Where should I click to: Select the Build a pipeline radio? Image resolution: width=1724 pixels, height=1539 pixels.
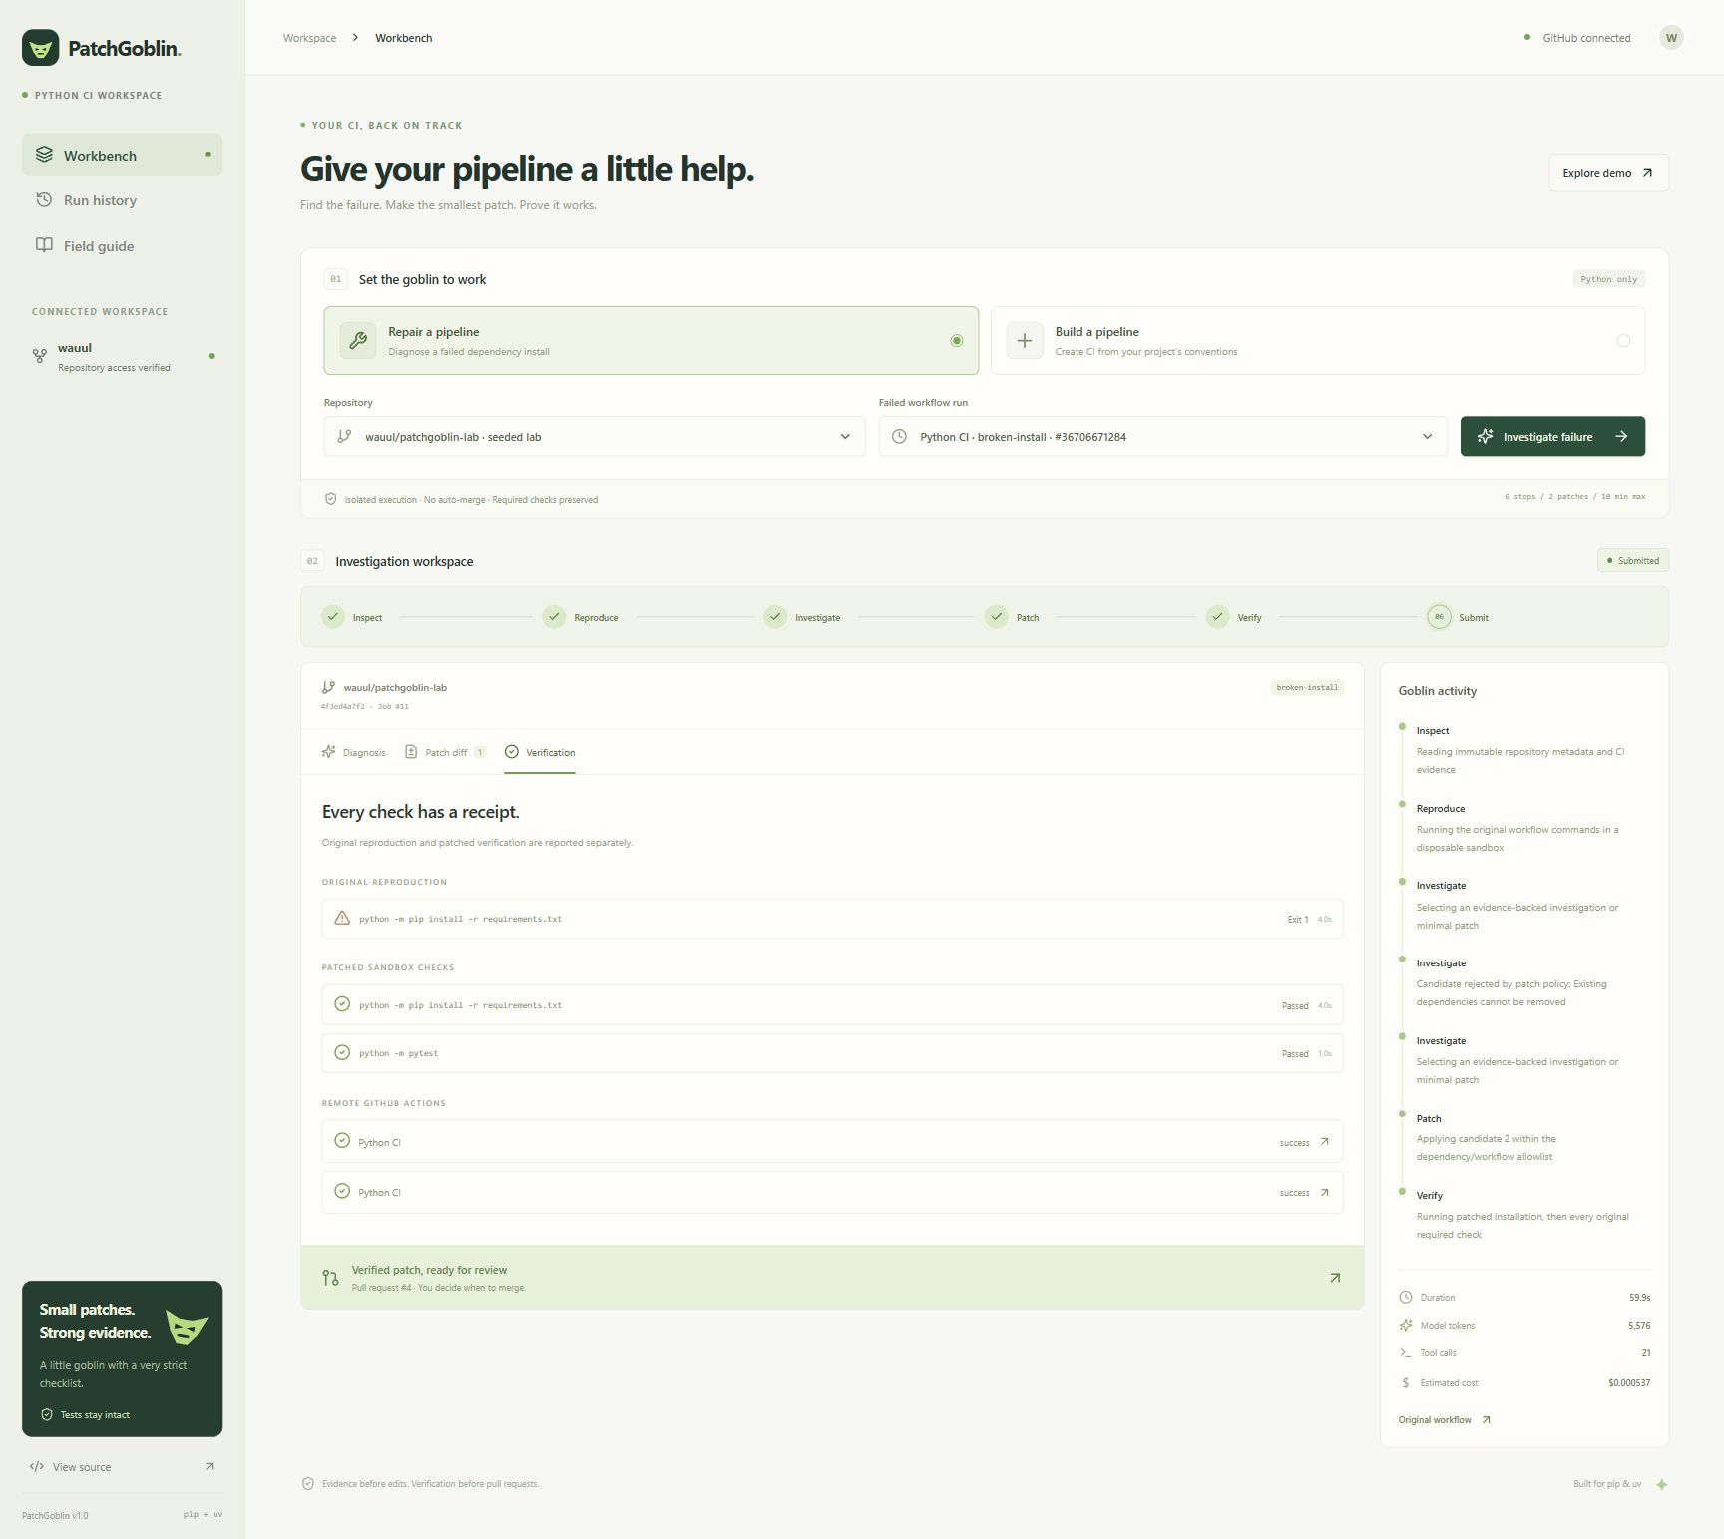tap(1623, 341)
